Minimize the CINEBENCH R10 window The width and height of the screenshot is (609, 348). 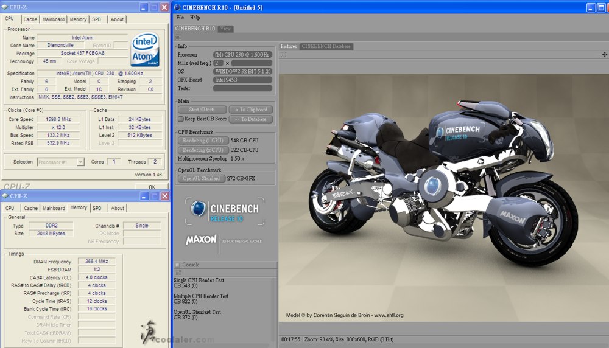point(591,7)
